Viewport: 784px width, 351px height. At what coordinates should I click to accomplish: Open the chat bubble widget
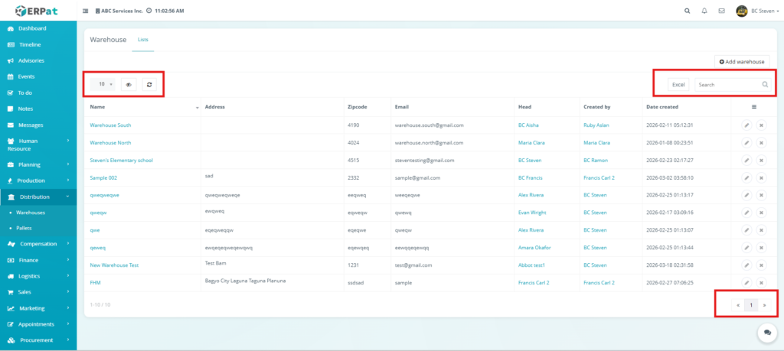pos(766,333)
